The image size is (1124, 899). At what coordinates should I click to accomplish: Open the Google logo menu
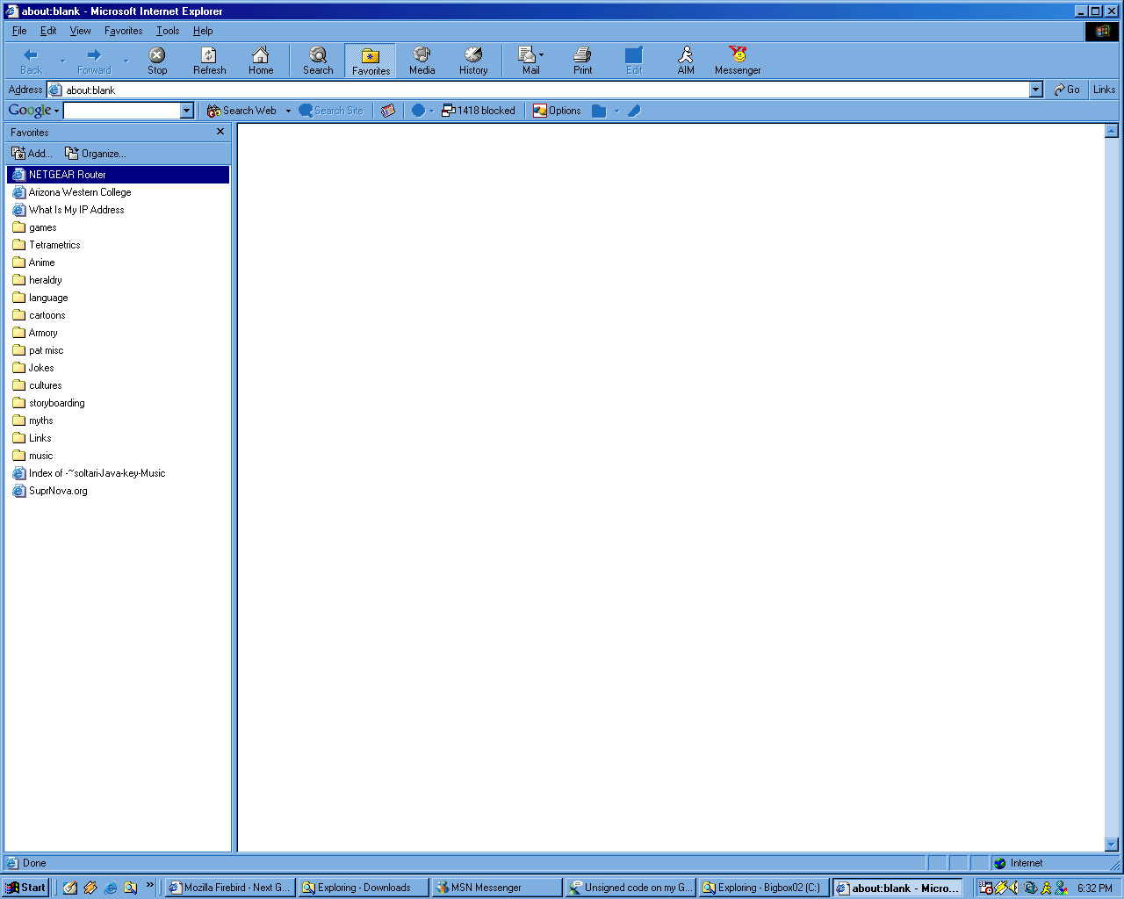[33, 111]
